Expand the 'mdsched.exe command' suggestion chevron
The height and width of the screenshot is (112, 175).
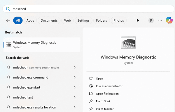pyautogui.click(x=75, y=77)
